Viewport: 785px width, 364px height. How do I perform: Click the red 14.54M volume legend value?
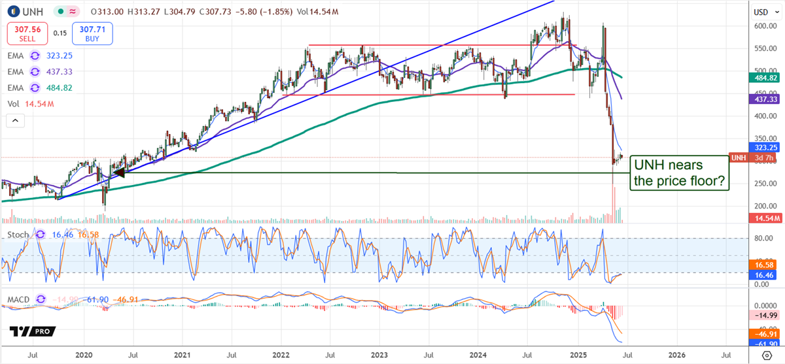coord(39,104)
